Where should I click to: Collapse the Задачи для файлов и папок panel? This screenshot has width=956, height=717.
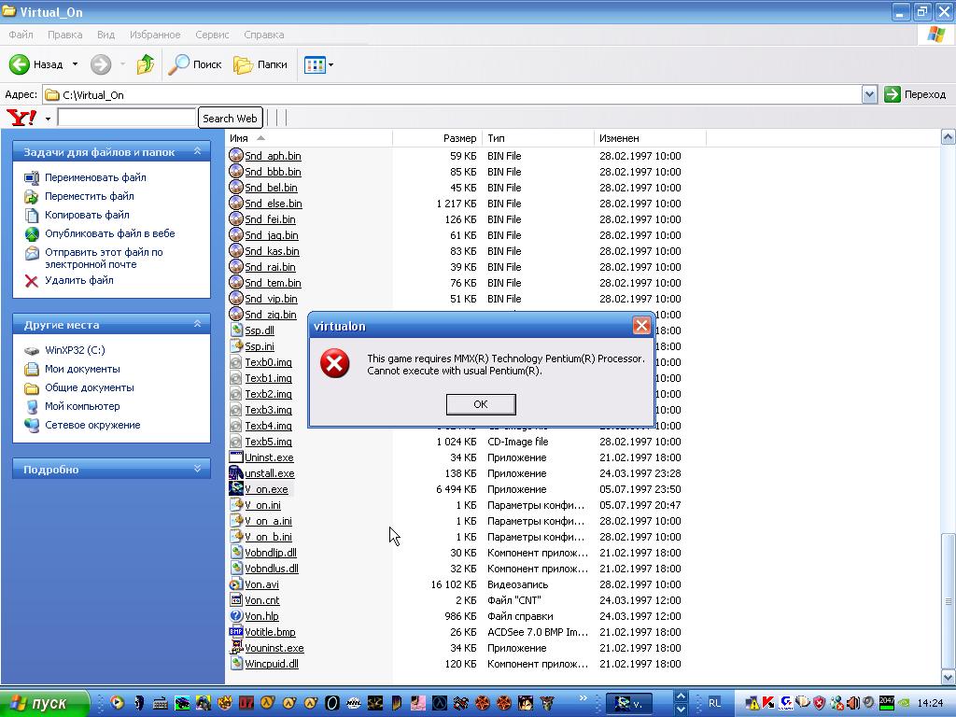click(197, 150)
